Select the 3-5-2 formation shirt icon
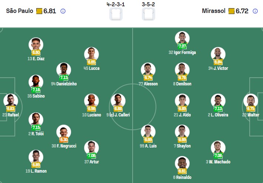This screenshot has width=263, height=183. click(148, 14)
